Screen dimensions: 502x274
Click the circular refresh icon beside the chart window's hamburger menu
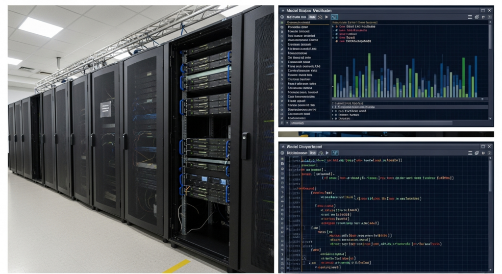(477, 17)
